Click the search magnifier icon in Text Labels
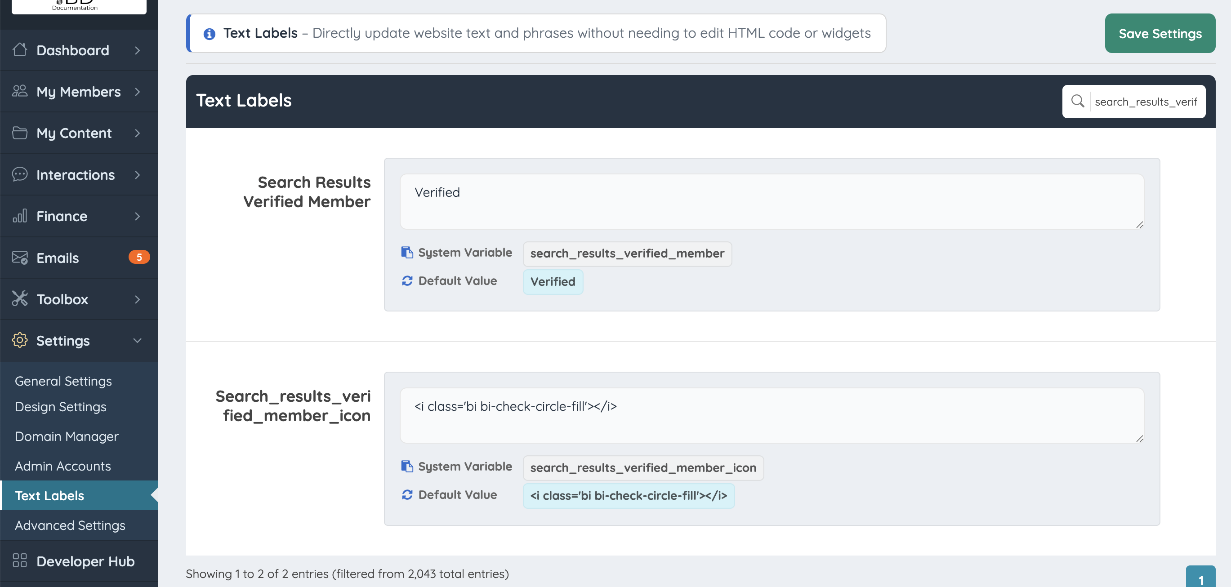This screenshot has width=1231, height=587. click(x=1077, y=101)
